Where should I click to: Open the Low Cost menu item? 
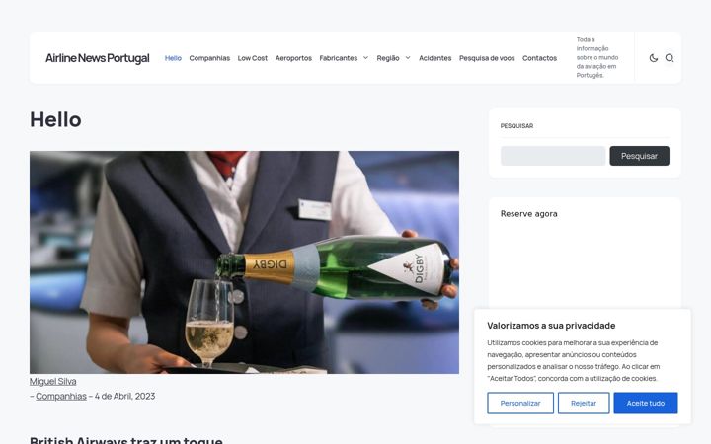[253, 58]
